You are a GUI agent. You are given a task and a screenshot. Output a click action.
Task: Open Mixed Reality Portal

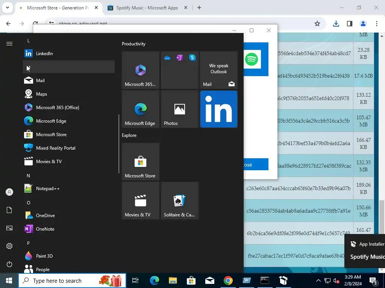(69, 148)
